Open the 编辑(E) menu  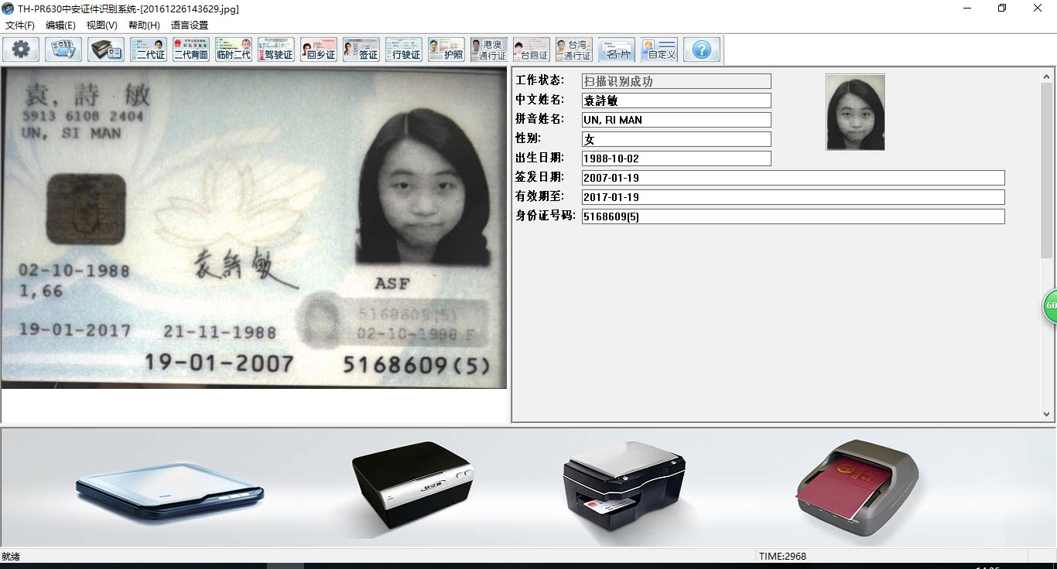(x=61, y=26)
